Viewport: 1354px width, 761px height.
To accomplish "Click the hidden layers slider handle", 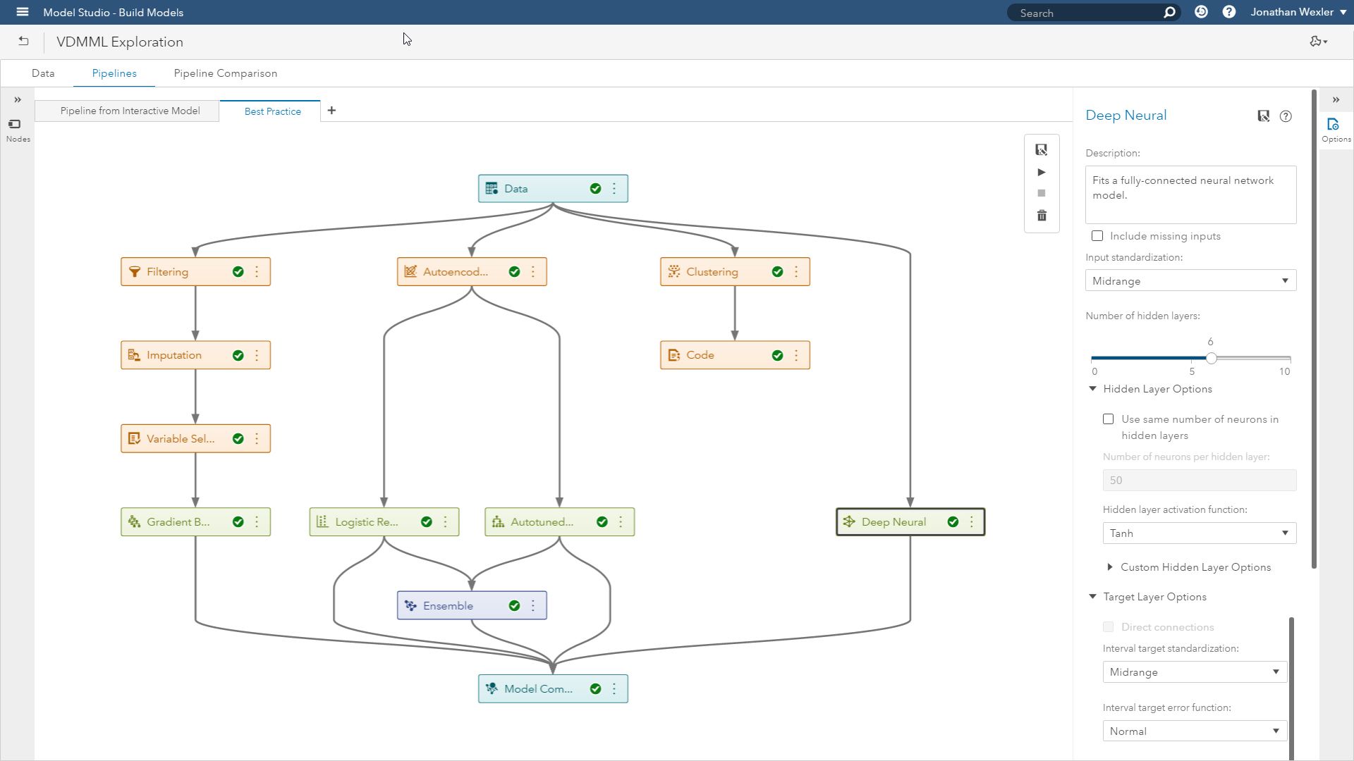I will [x=1211, y=358].
